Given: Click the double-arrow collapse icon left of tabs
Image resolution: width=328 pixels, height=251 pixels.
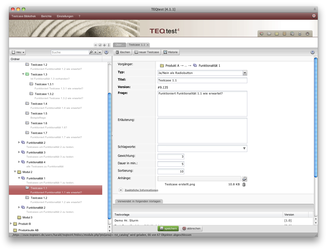Looking at the screenshot, I should tap(96, 45).
